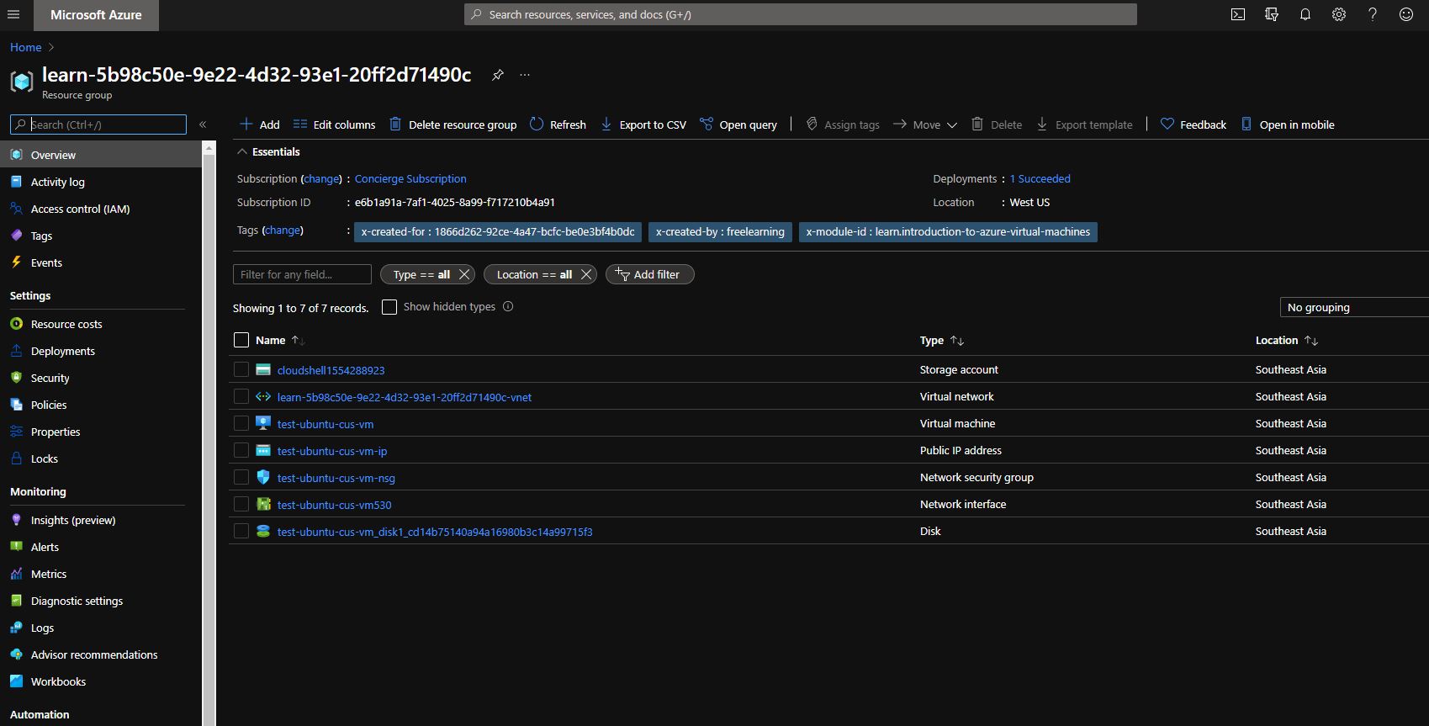Open Access control (IAM) in sidebar

(x=80, y=209)
